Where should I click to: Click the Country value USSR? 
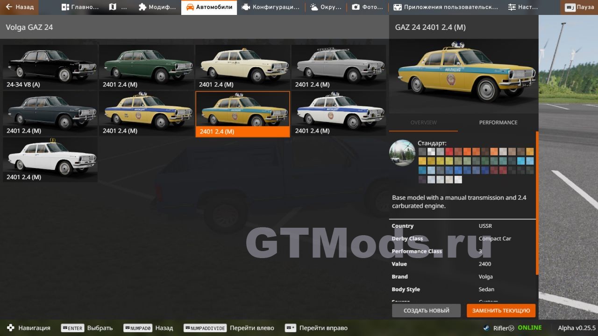pos(485,226)
